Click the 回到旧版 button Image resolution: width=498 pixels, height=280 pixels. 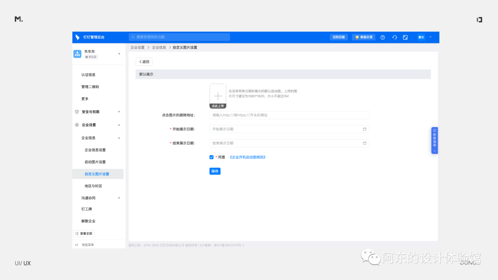point(338,37)
